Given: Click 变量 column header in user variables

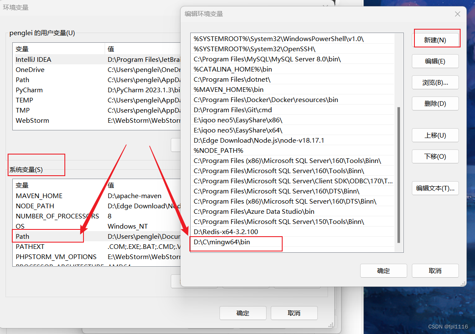Looking at the screenshot, I should [59, 49].
